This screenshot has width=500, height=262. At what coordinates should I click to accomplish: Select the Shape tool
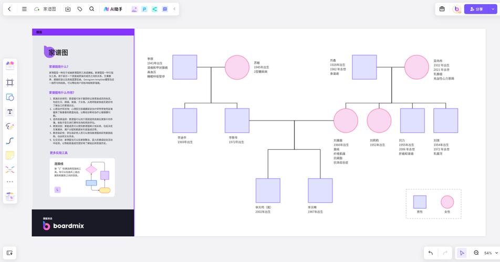(10, 97)
